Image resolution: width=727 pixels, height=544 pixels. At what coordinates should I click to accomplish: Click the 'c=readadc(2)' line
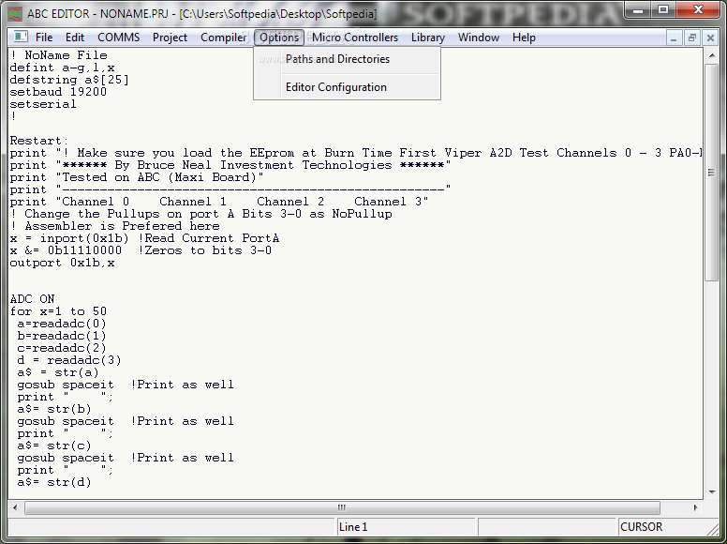pos(62,348)
